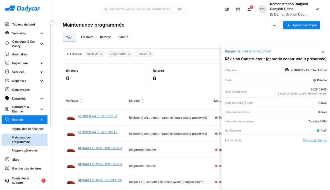Open Maintenance programmée submenu item

pos(24,139)
